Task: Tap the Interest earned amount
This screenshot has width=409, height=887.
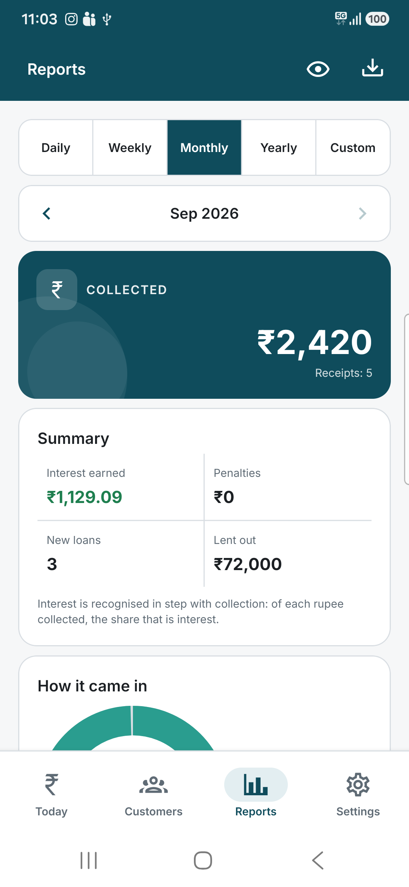Action: 84,497
